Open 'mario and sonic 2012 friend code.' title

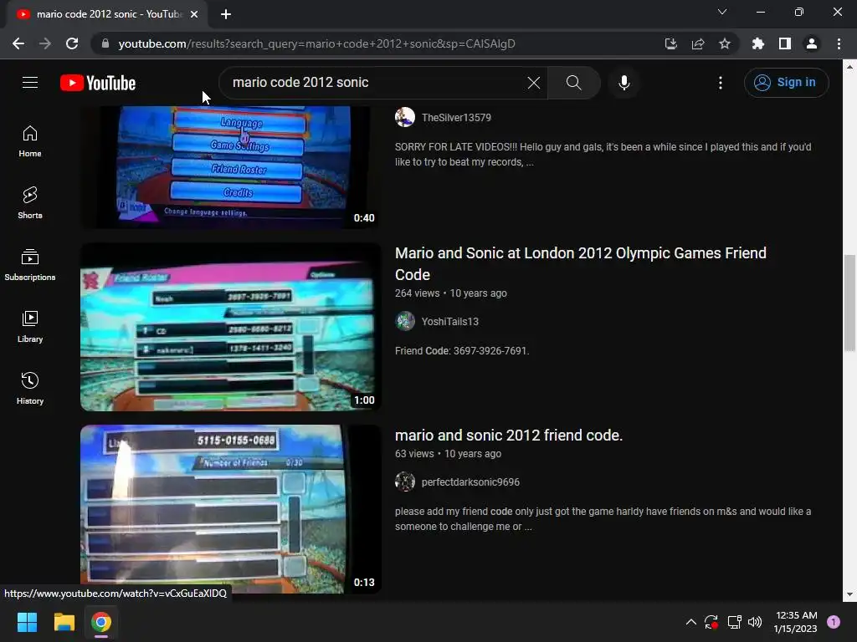(509, 435)
